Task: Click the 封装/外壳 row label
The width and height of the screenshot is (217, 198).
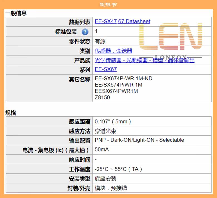Action: point(79,188)
